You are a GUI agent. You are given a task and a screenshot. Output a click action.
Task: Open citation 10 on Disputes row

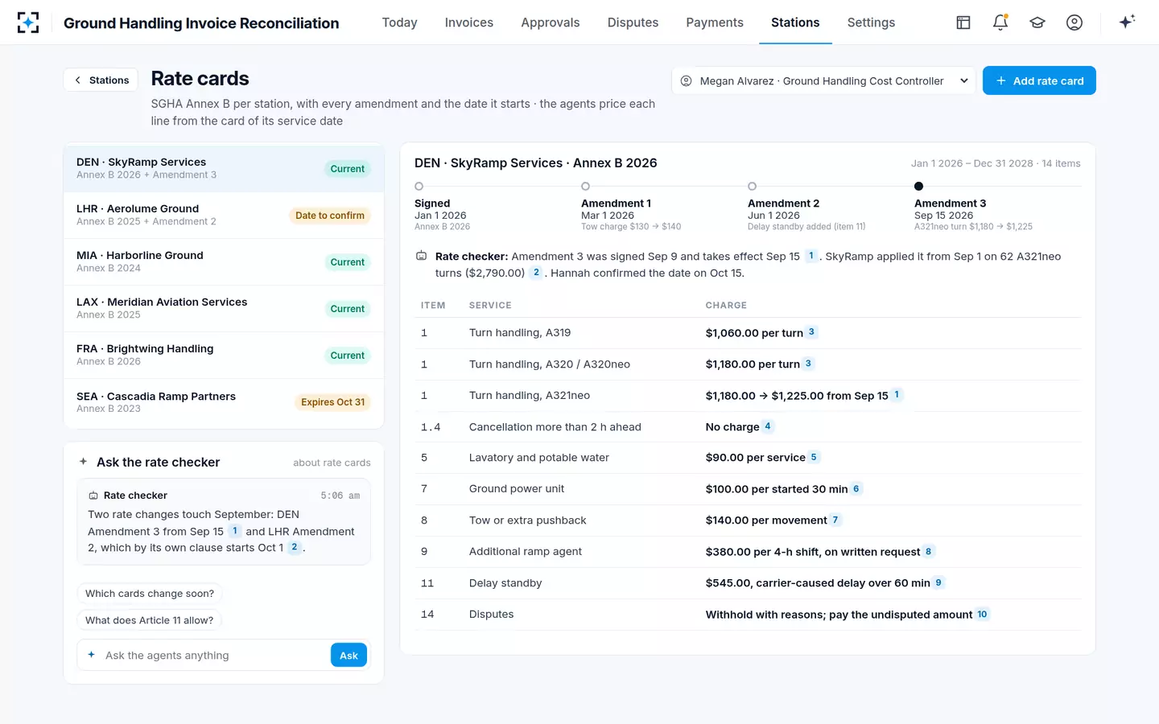tap(982, 614)
